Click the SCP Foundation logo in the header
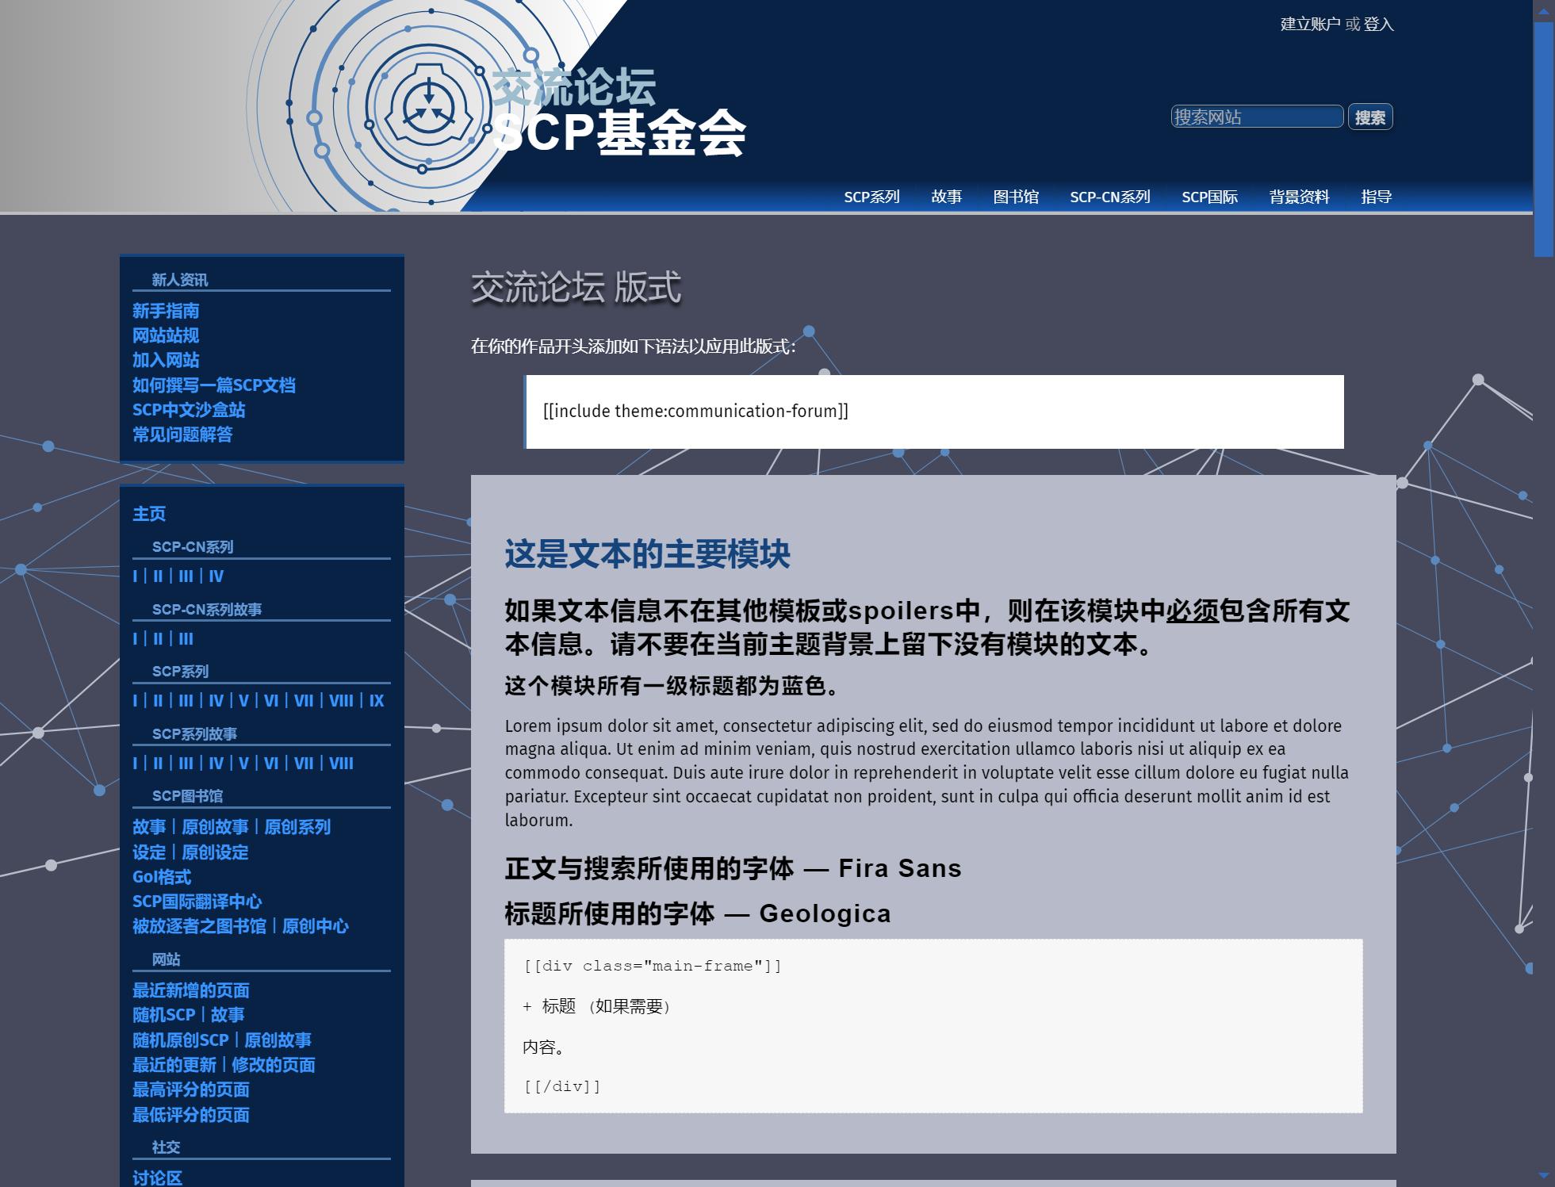 tap(428, 101)
